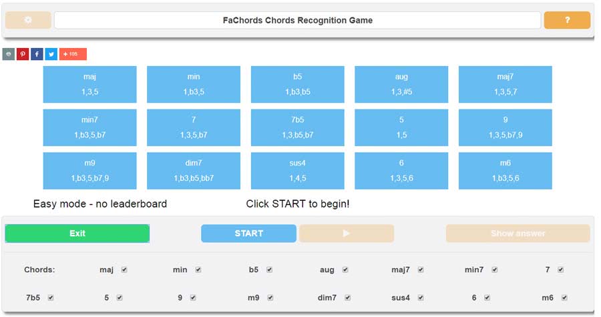This screenshot has height=317, width=601.
Task: Open the settings gear button
Action: tap(28, 20)
